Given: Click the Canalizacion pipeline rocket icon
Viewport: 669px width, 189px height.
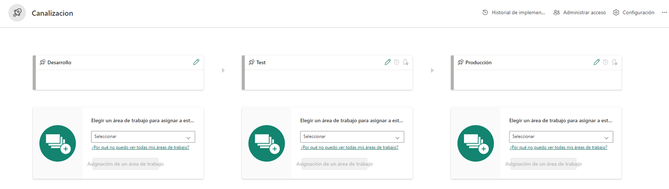Looking at the screenshot, I should tap(17, 13).
